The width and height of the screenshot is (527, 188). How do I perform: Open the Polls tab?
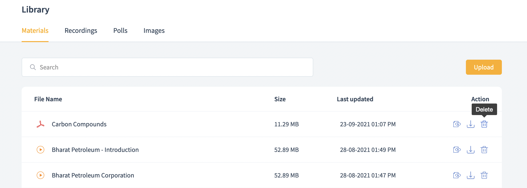click(120, 31)
